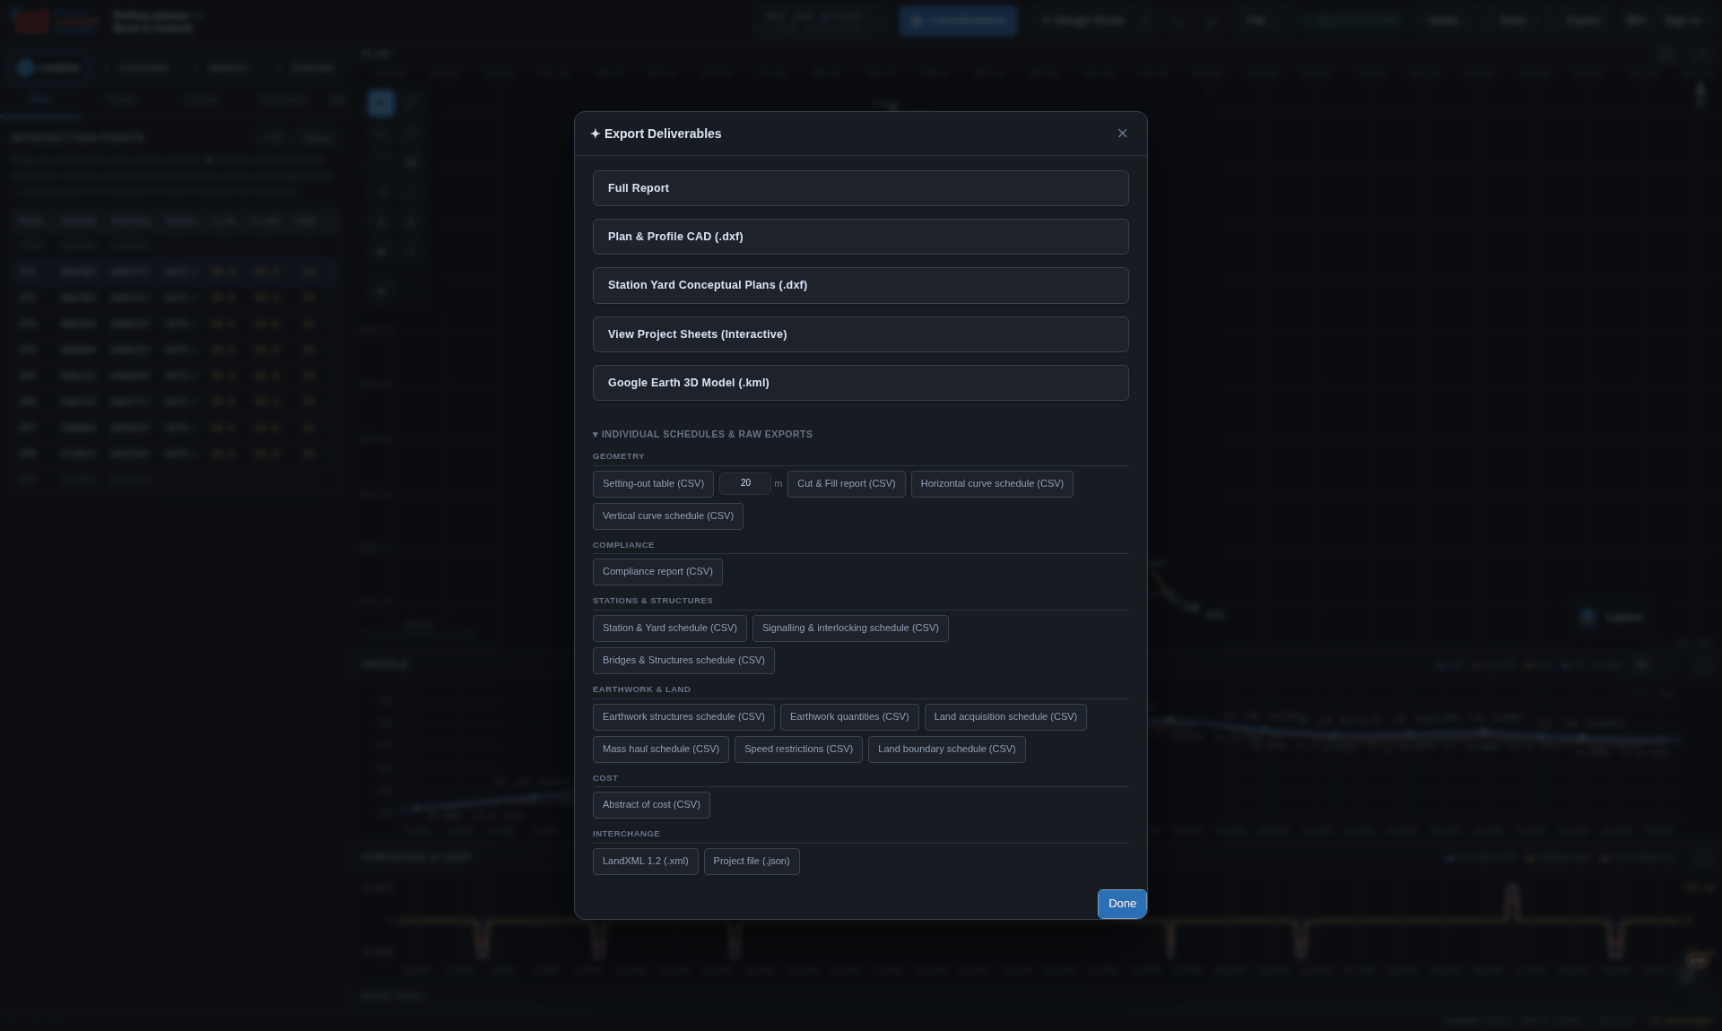Download Compliance report (CSV)

click(657, 572)
